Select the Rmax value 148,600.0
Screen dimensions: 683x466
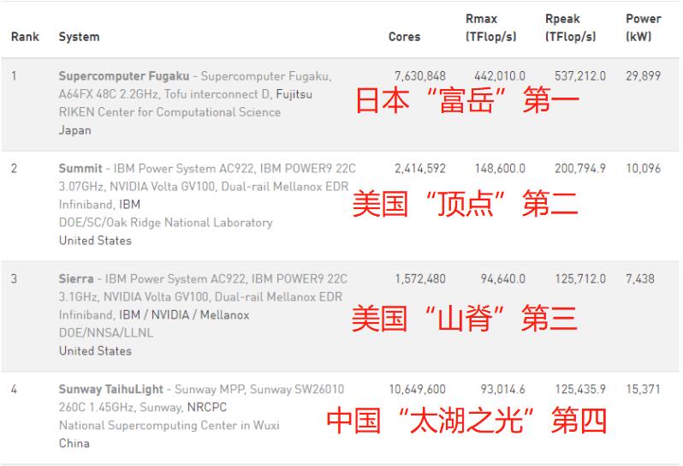(x=500, y=169)
